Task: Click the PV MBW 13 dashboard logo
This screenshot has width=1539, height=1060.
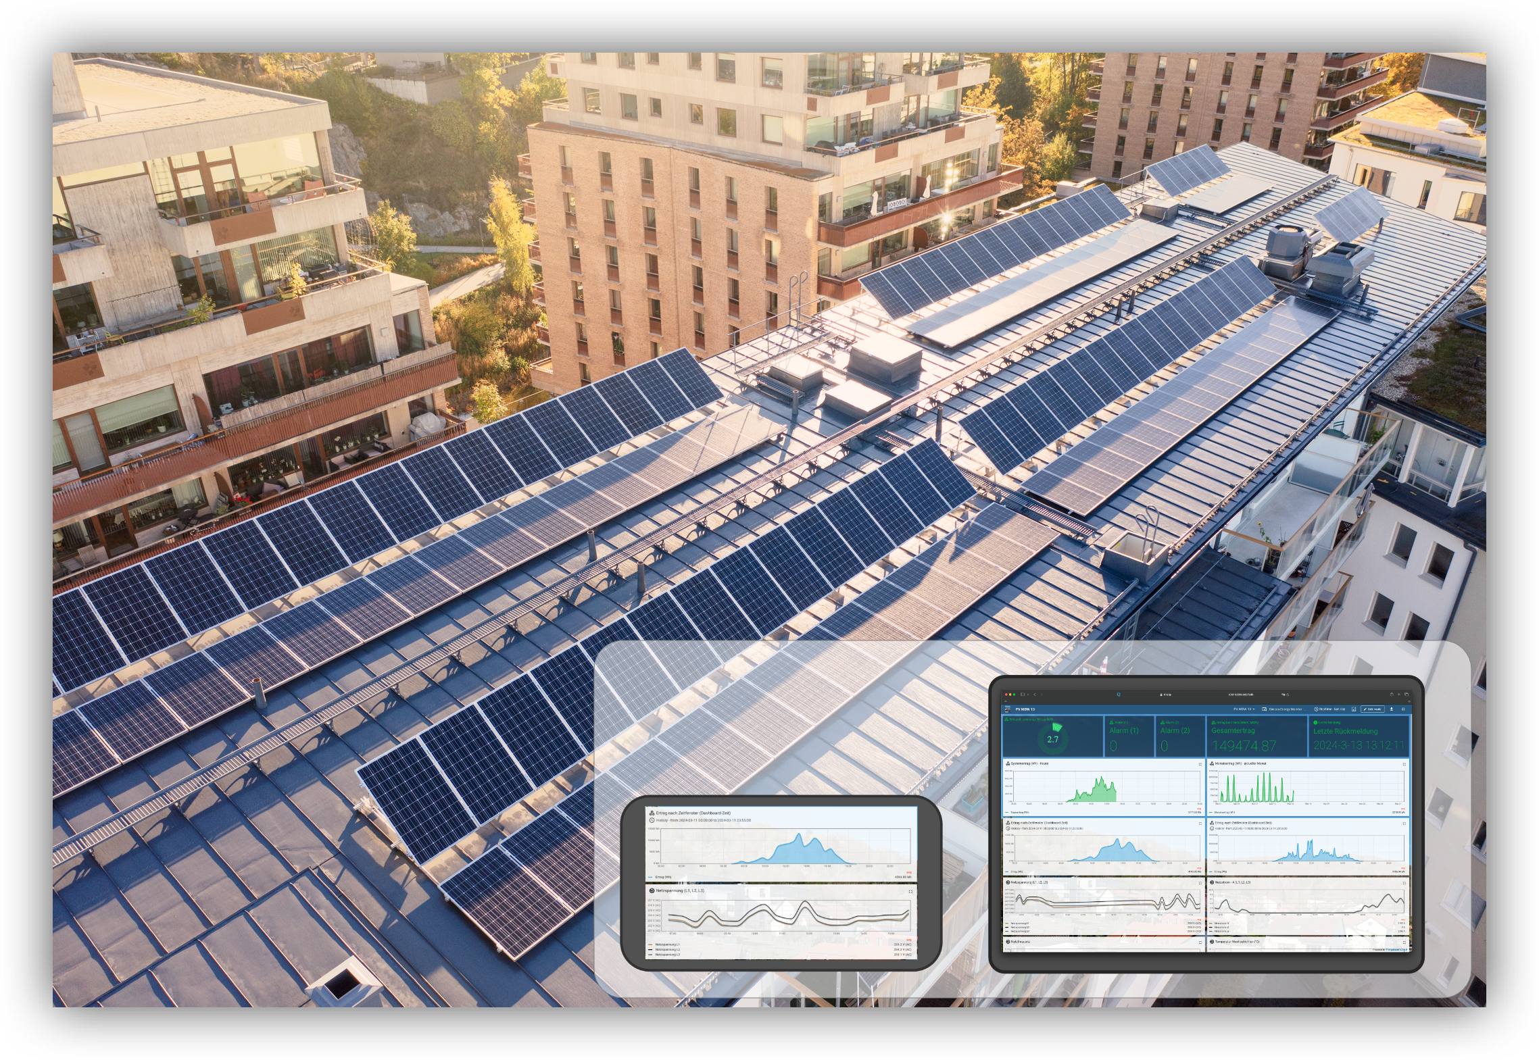Action: pos(1008,709)
